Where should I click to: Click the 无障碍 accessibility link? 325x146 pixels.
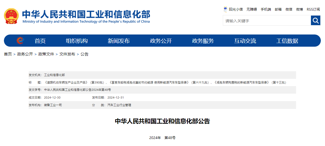click(252, 9)
